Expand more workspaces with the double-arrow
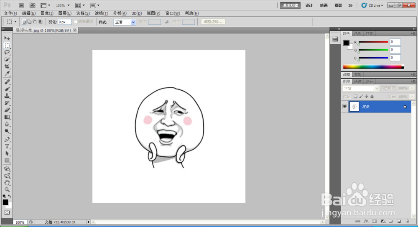The image size is (418, 227). click(x=350, y=5)
